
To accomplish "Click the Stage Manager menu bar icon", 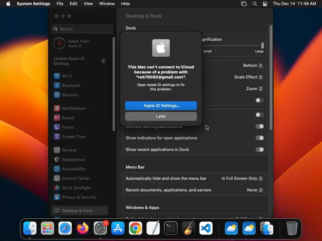I will click(x=244, y=4).
